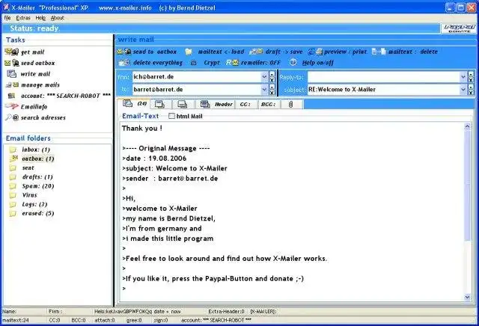Click the X-Mailer application icon in title bar
This screenshot has height=326, width=479.
(x=6, y=7)
